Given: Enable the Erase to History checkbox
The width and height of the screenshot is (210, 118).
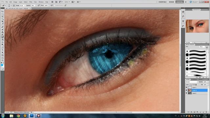Looking at the screenshot, I should coord(55,6).
